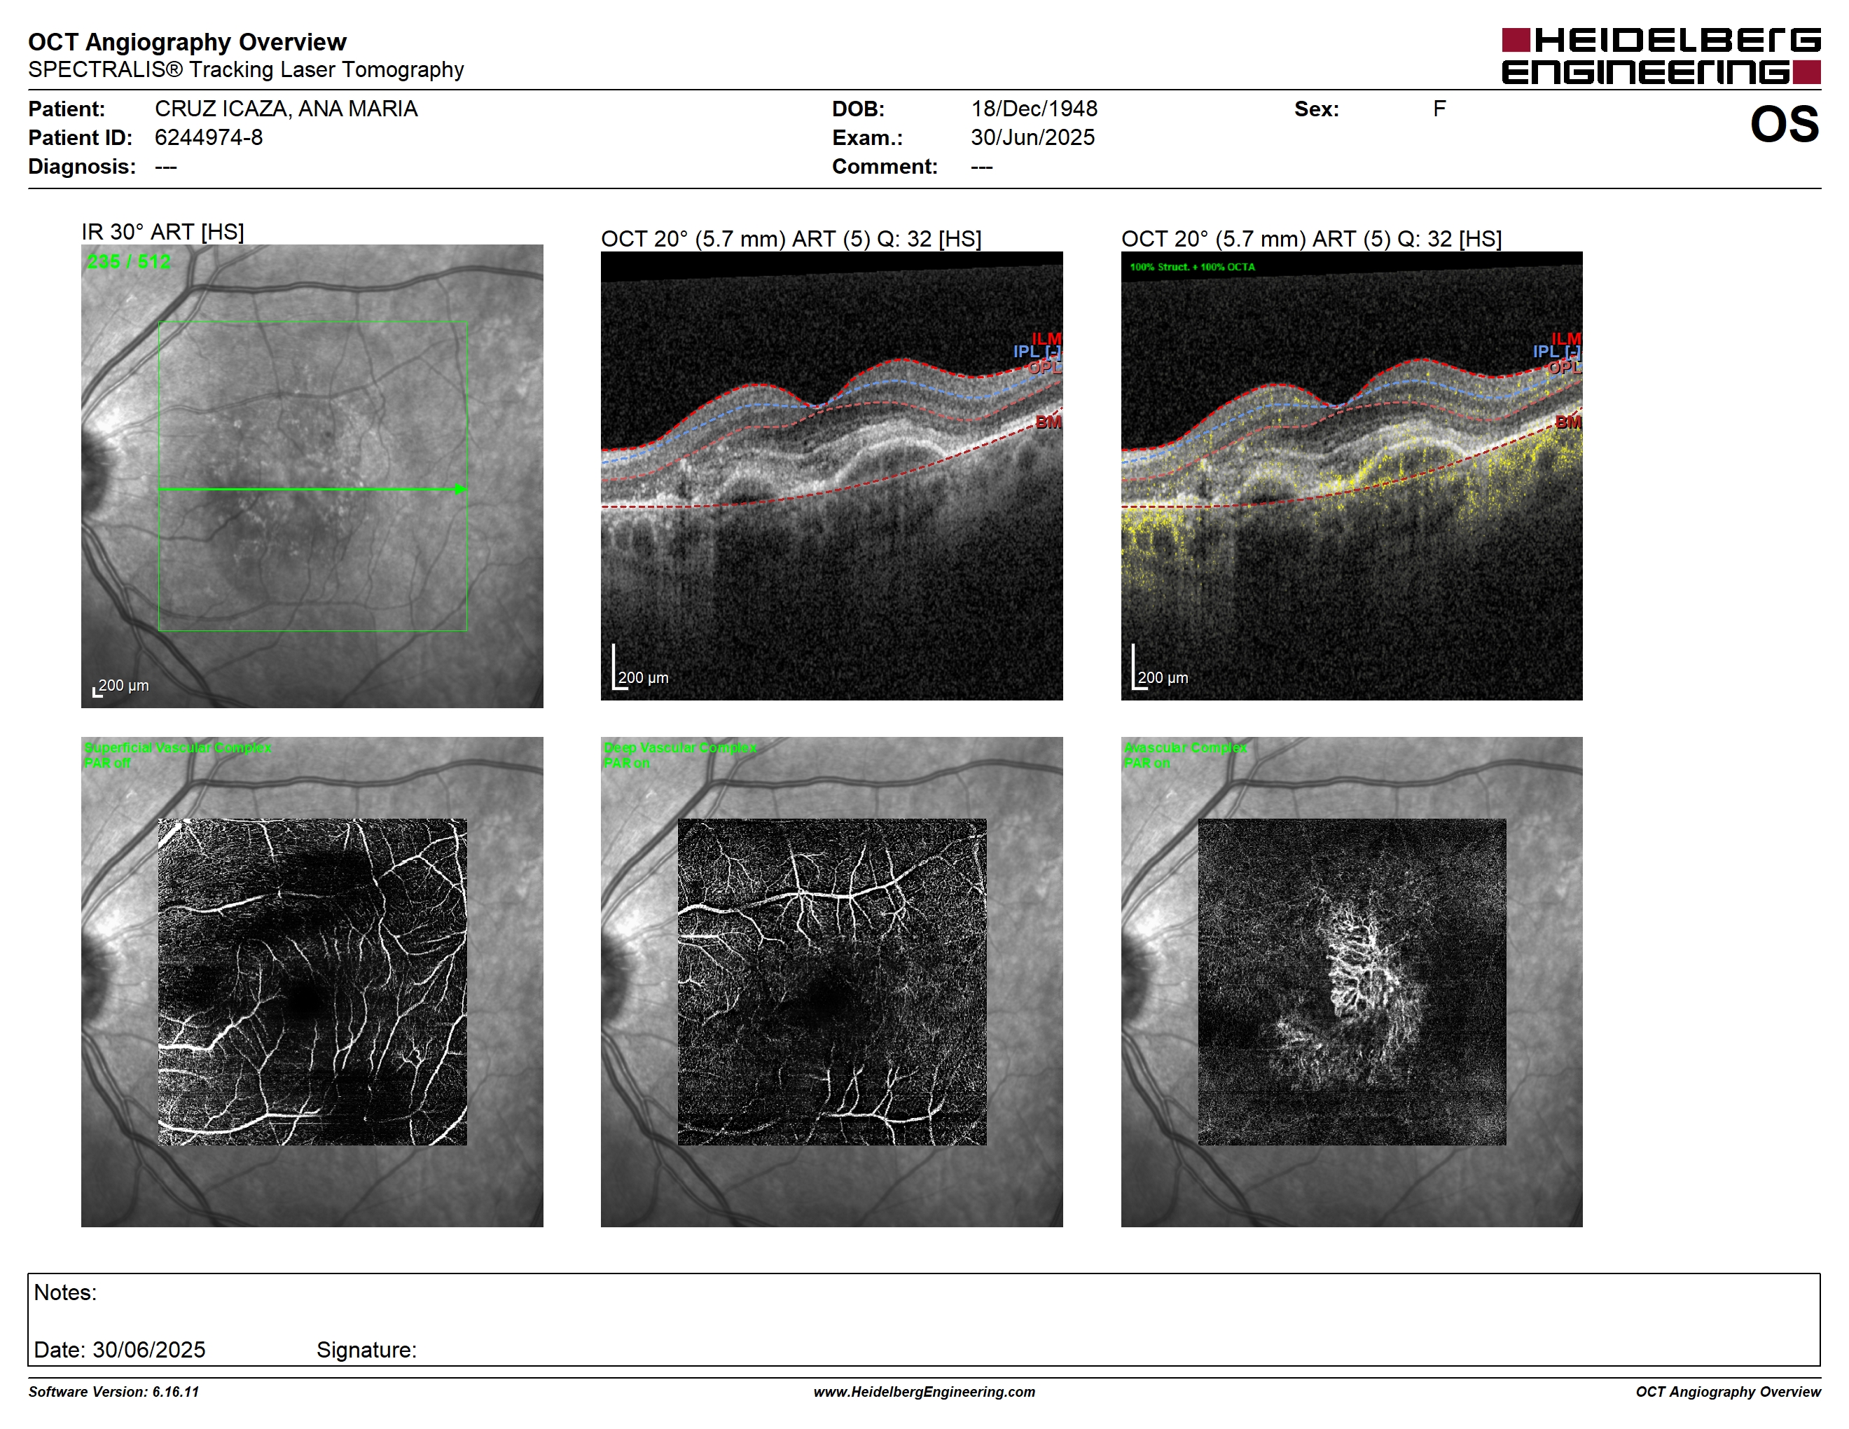1849x1429 pixels.
Task: Click the green scan-line arrowhead on IR image
Action: (x=461, y=488)
